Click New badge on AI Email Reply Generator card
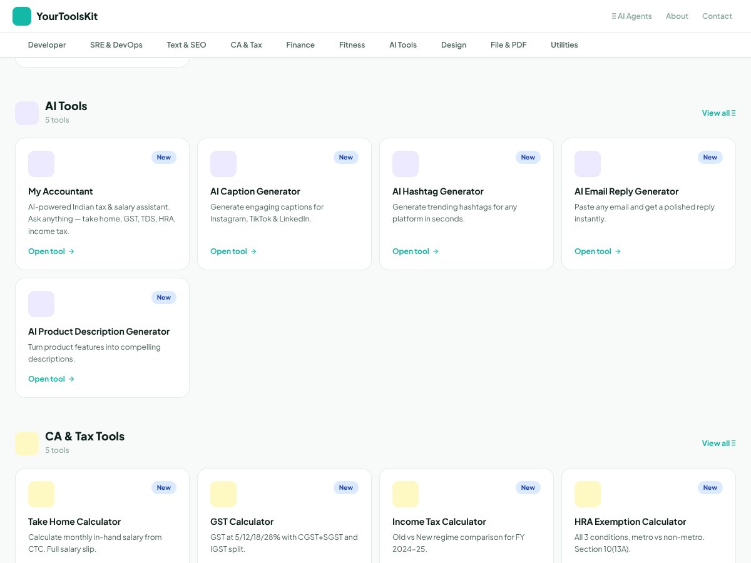This screenshot has height=563, width=751. click(710, 158)
